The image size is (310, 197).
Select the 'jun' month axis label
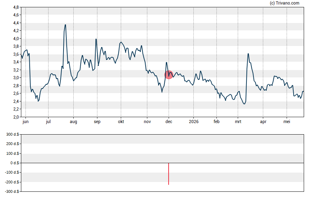coord(25,122)
